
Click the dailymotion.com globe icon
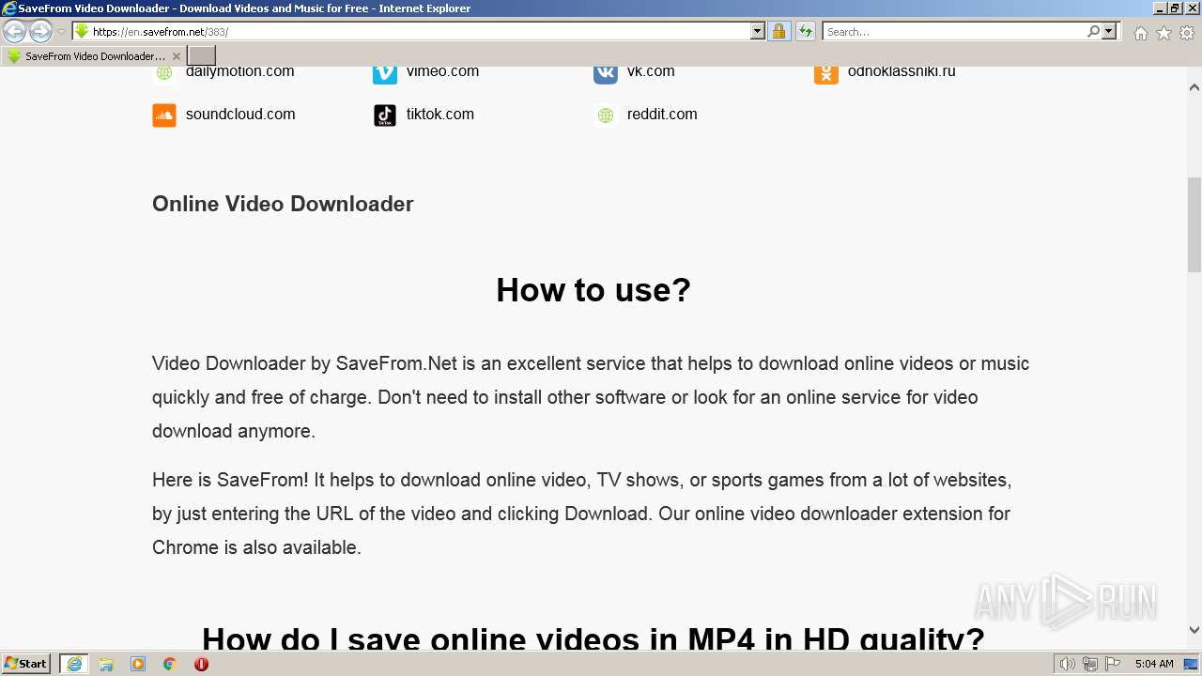click(x=164, y=72)
